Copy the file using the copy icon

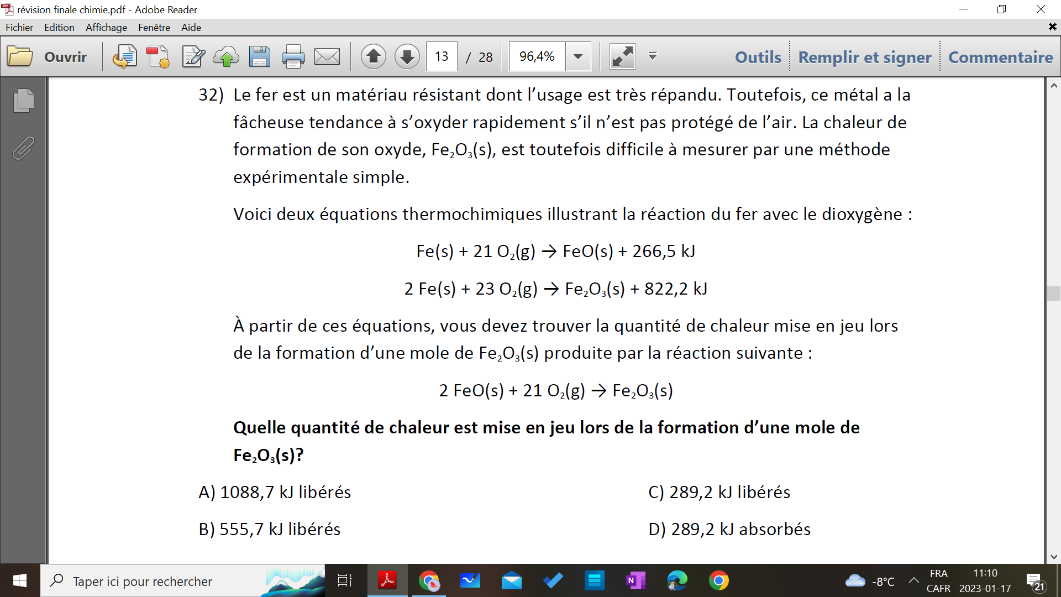[x=125, y=56]
